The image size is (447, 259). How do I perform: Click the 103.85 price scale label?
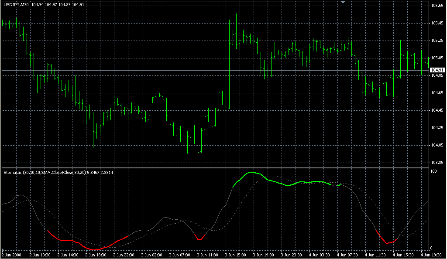point(437,163)
